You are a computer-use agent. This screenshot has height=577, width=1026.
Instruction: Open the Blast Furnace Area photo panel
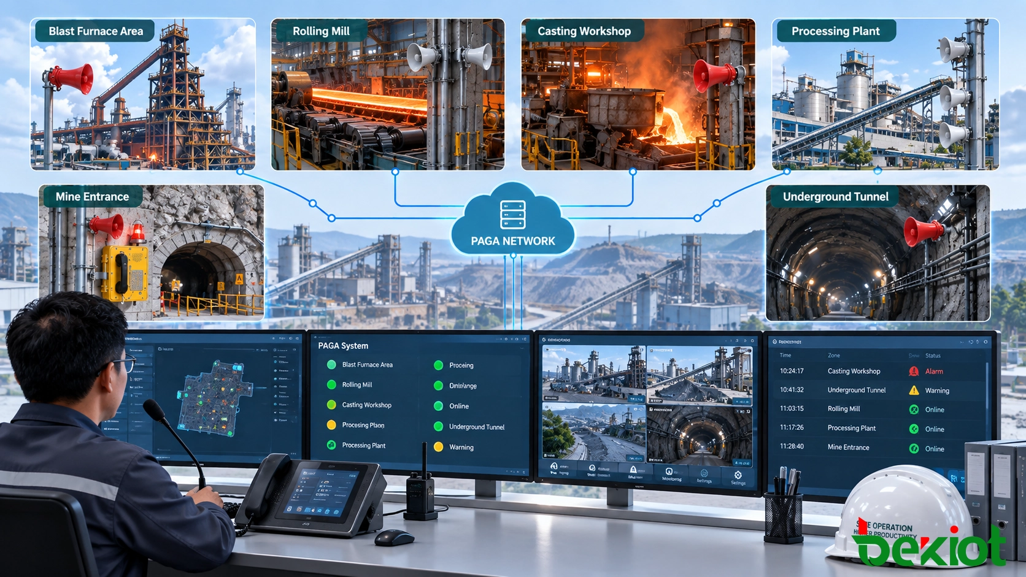pos(143,94)
